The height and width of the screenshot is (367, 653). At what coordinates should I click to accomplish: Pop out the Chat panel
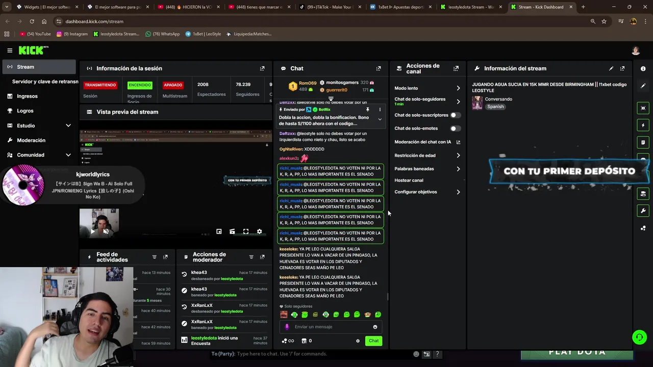point(379,68)
